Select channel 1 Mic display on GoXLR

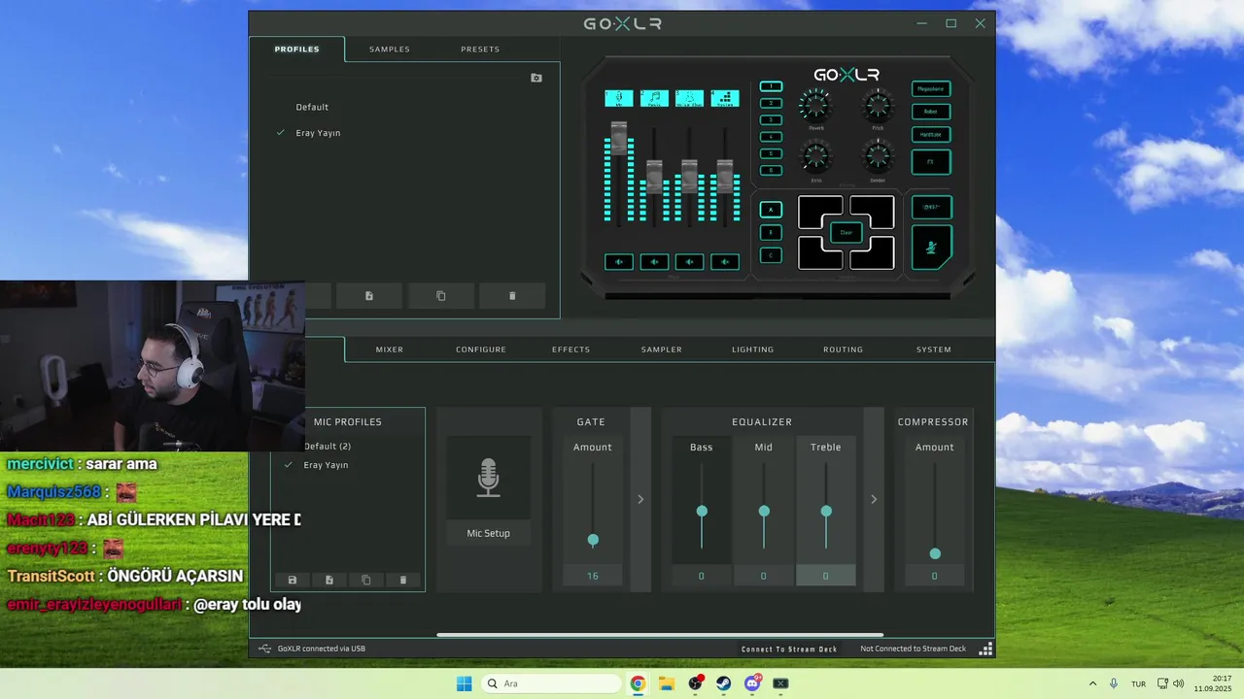coord(619,98)
